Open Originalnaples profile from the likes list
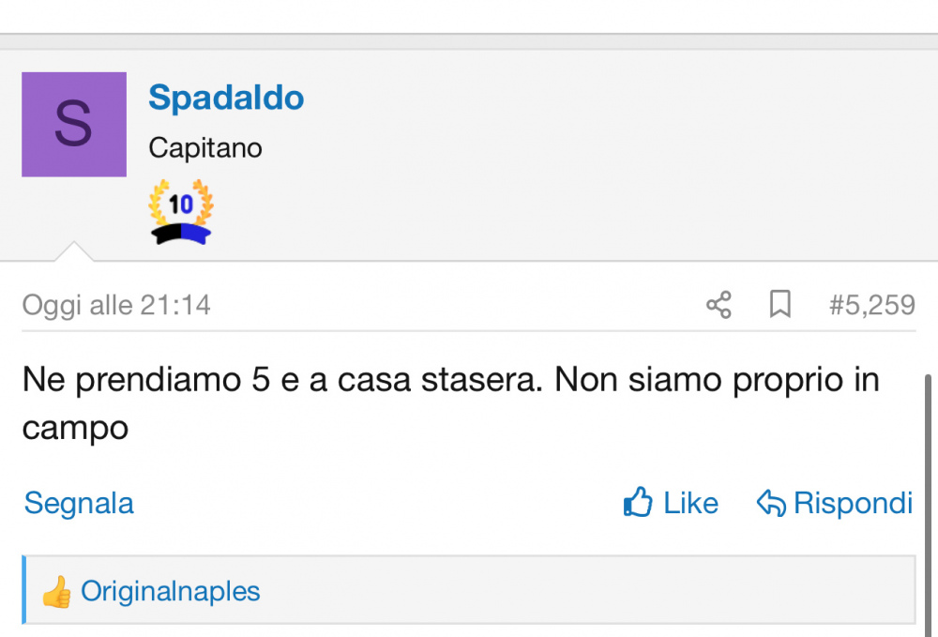 [171, 591]
